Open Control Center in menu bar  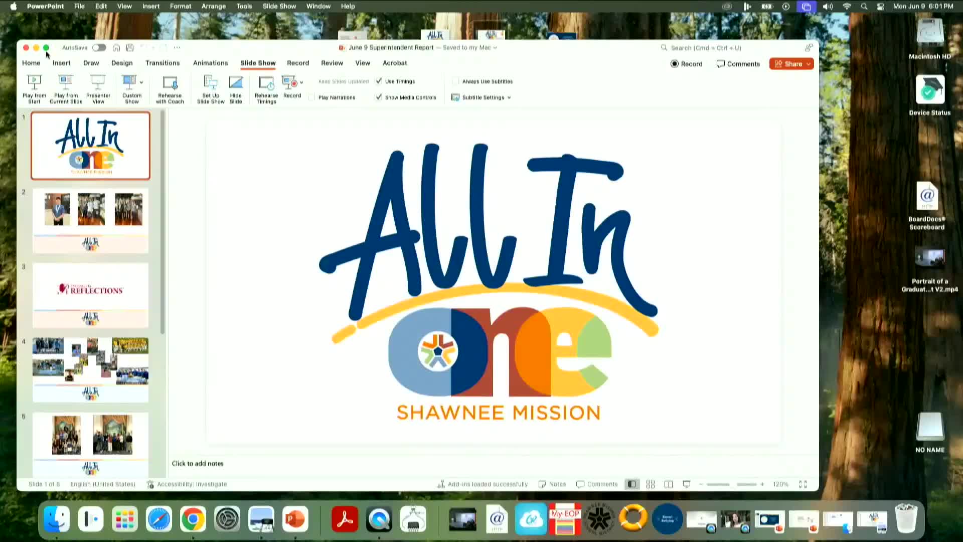tap(880, 6)
